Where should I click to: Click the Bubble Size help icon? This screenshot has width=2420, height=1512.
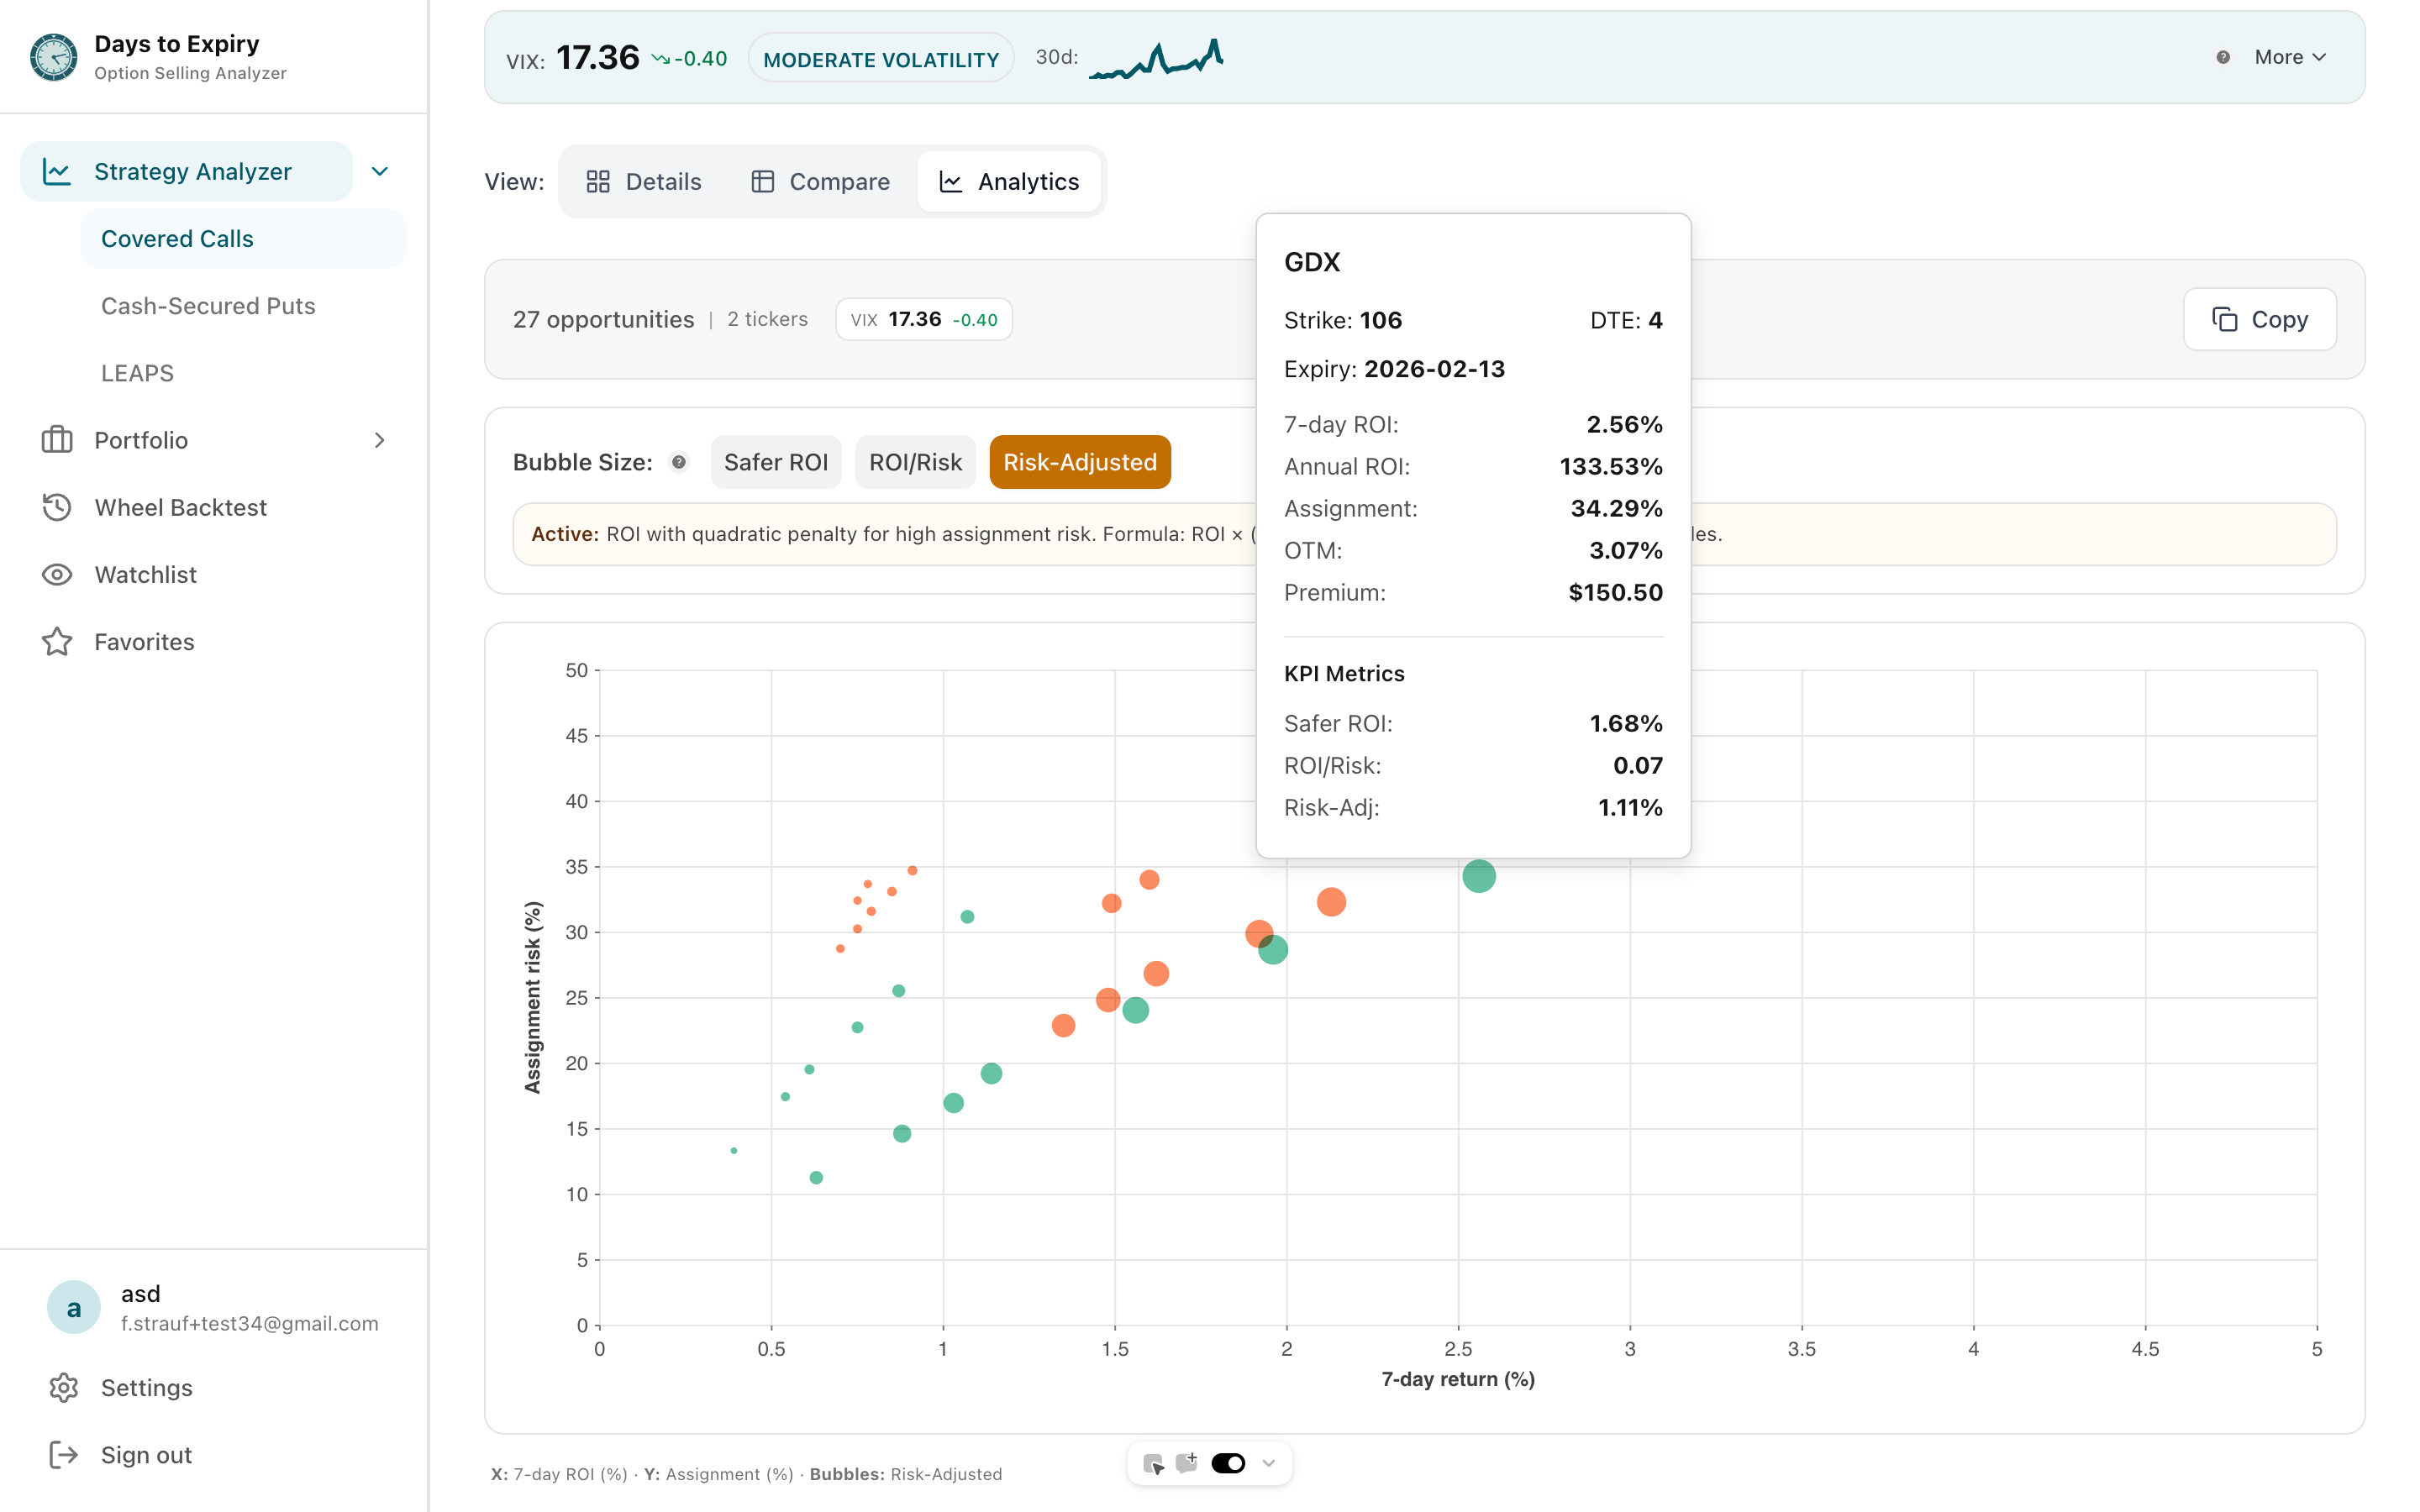coord(679,462)
